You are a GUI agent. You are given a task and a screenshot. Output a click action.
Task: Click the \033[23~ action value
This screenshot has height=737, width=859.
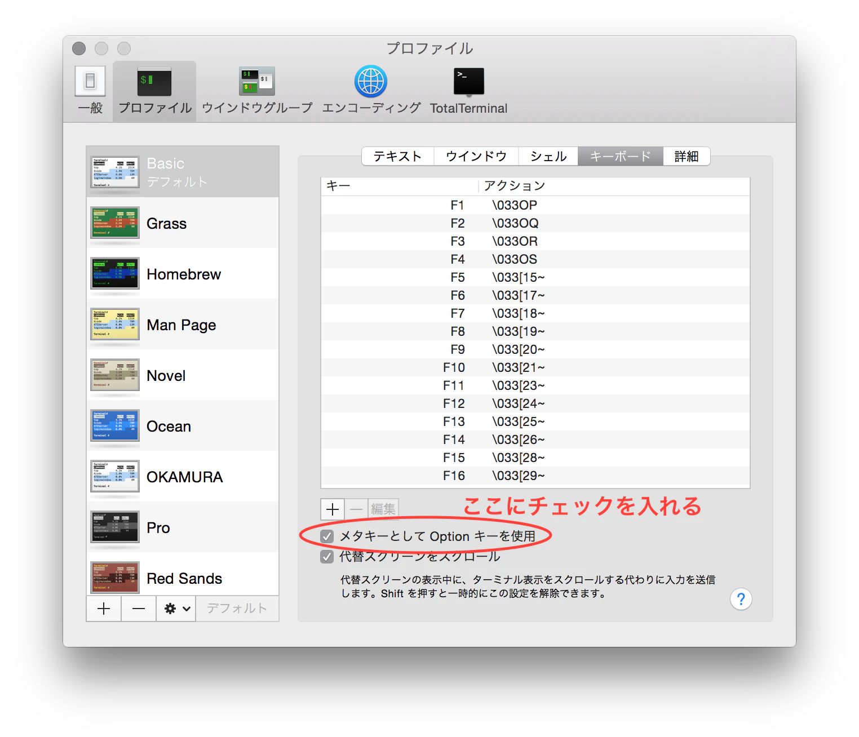coord(519,385)
